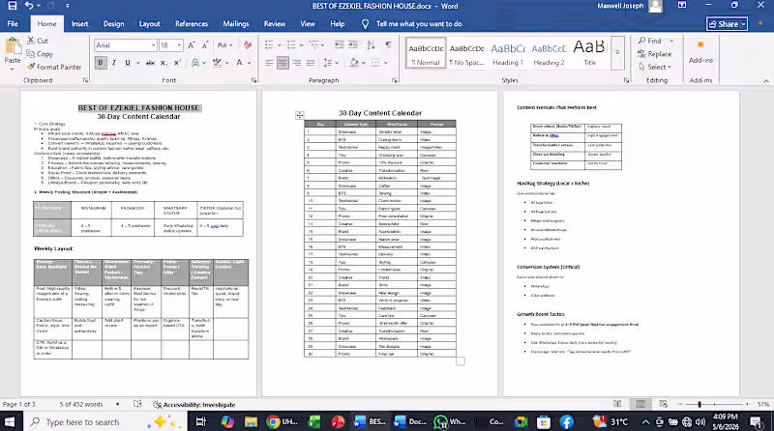The width and height of the screenshot is (774, 431).
Task: Apply the Heading 1 style
Action: tap(508, 53)
